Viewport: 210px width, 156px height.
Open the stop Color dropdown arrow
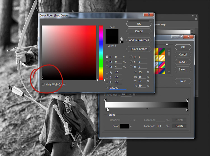[131, 126]
